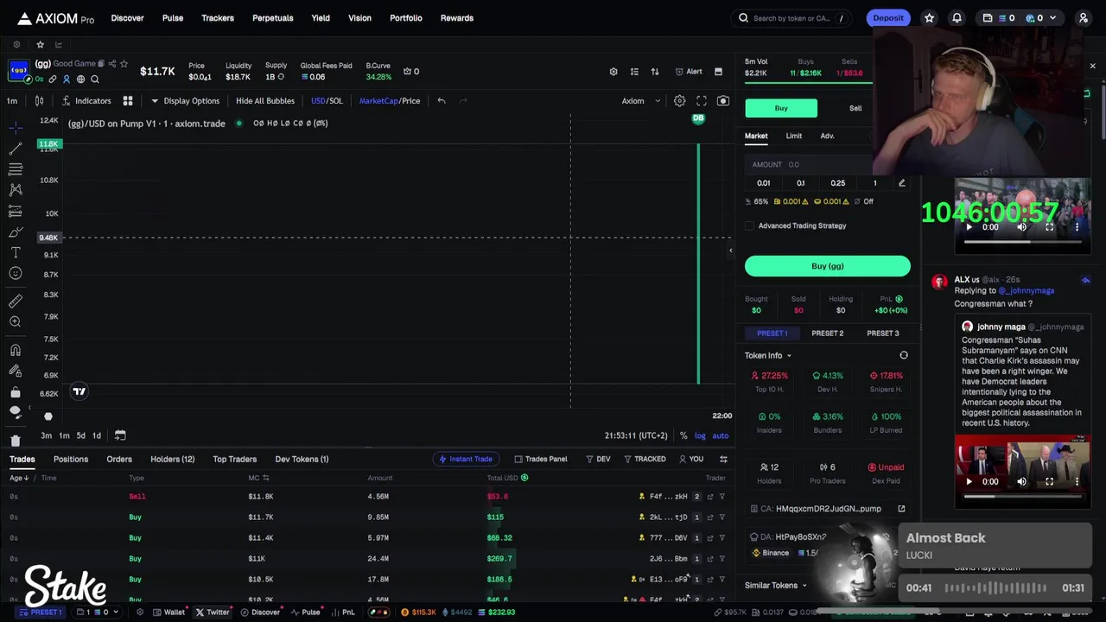
Task: Take a chart snapshot with camera icon
Action: coord(723,101)
